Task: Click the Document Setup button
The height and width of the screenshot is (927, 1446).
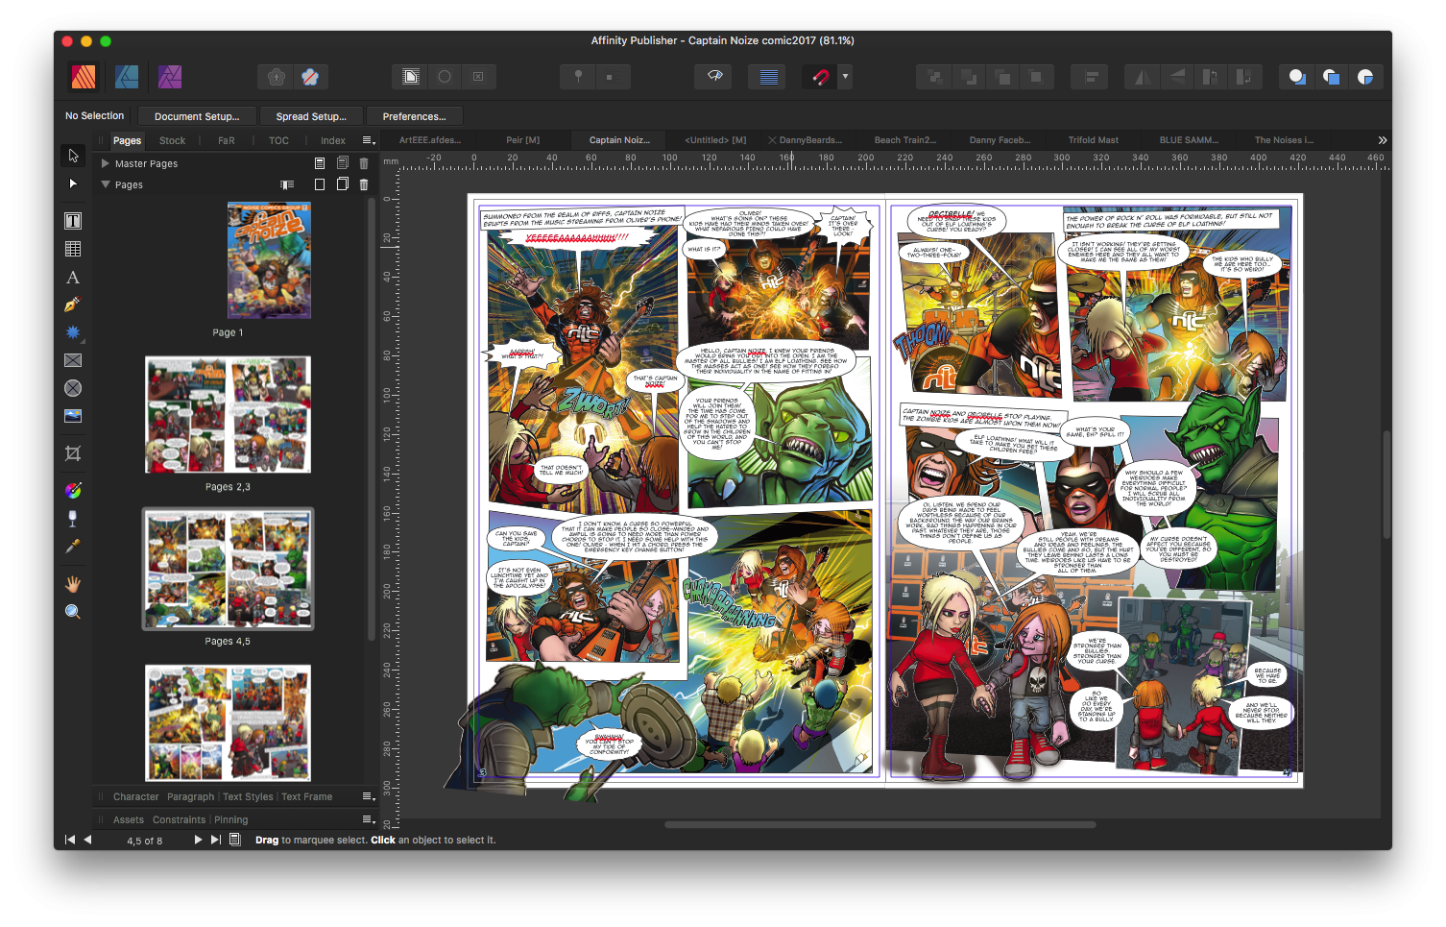Action: pos(197,116)
